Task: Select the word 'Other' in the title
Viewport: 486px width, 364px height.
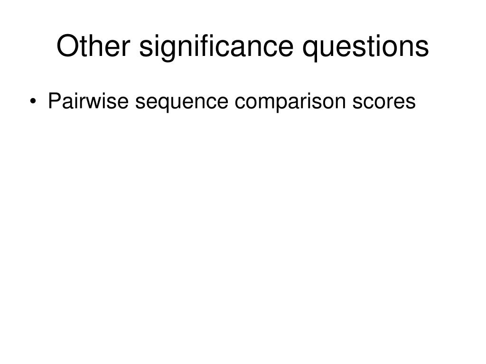Action: point(93,46)
